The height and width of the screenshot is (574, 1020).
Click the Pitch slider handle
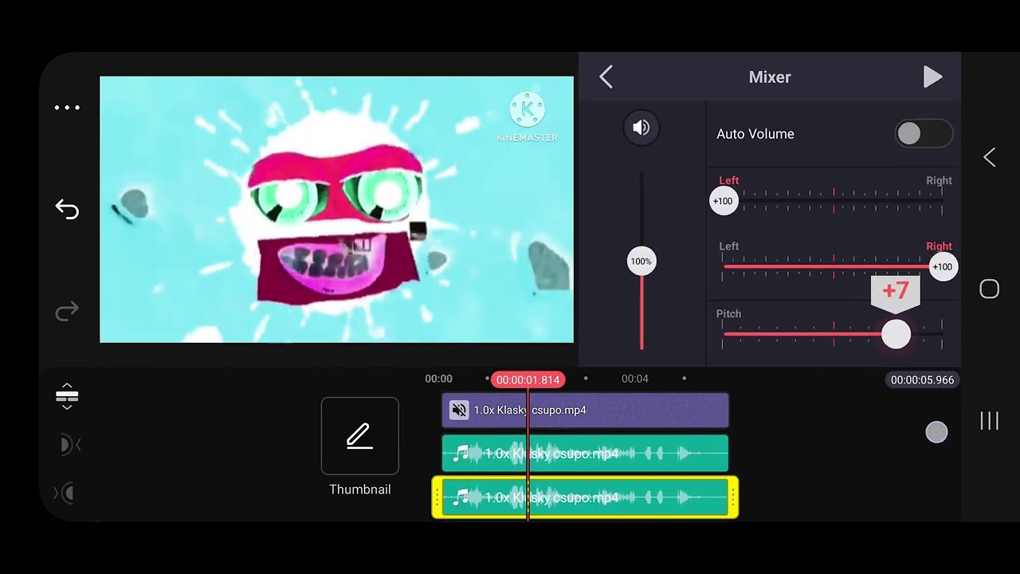896,334
